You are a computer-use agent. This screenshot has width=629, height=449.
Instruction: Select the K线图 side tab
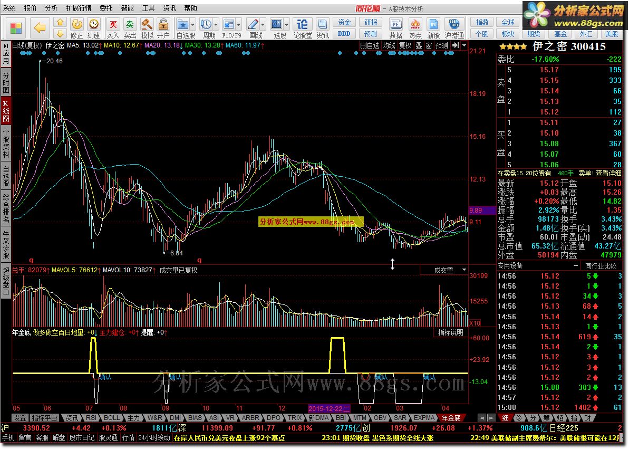(x=6, y=111)
